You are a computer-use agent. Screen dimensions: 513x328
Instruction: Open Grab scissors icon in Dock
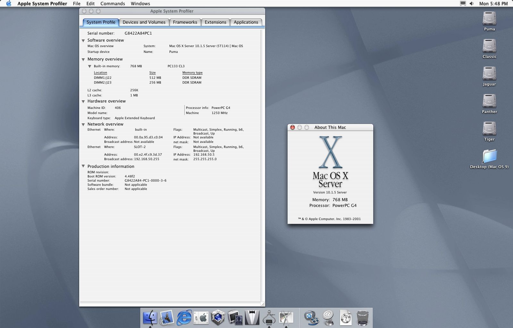(286, 318)
